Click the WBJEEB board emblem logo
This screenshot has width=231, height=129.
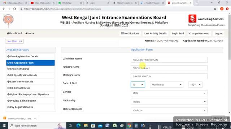pos(8,21)
